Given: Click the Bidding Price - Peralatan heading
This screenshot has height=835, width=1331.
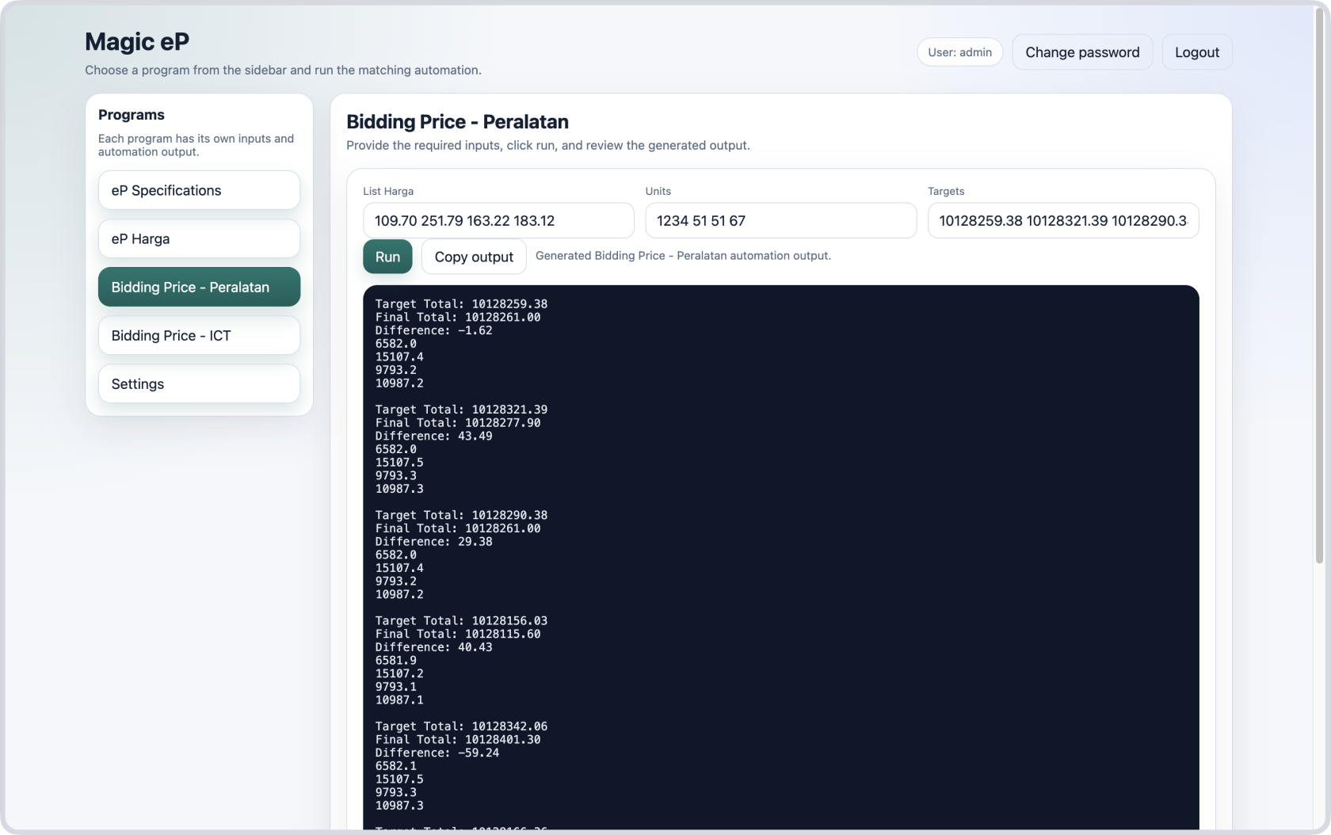Looking at the screenshot, I should (x=457, y=121).
